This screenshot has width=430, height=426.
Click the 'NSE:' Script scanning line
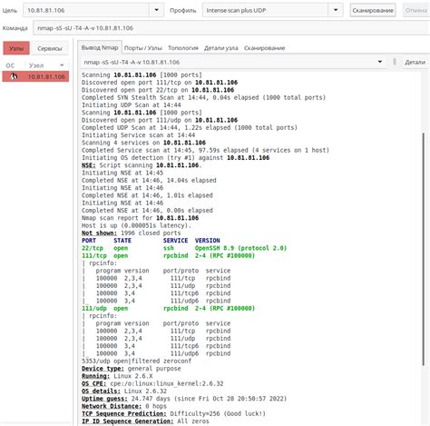click(142, 165)
